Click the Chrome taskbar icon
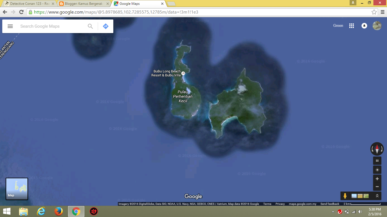 (x=76, y=211)
